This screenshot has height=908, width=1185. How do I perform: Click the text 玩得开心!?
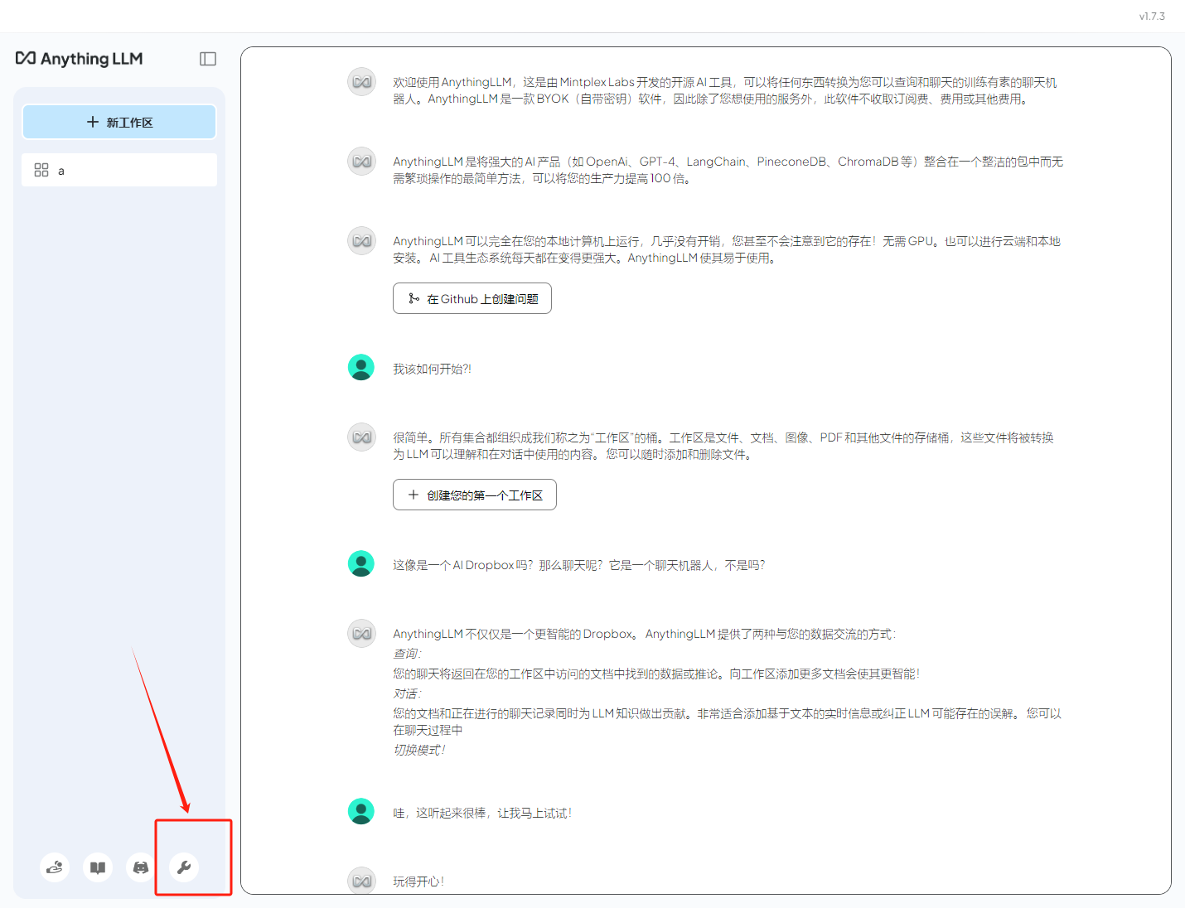click(x=418, y=881)
